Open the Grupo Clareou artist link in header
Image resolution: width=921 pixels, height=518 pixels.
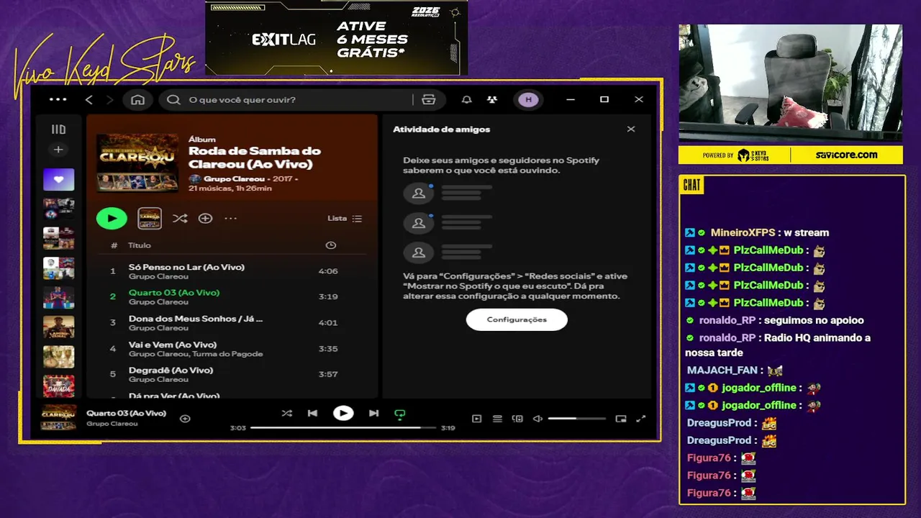point(235,178)
